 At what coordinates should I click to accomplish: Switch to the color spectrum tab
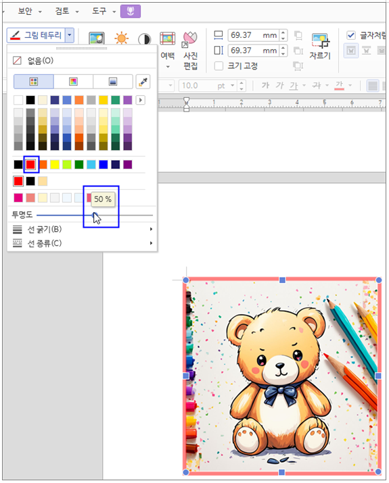coord(73,82)
